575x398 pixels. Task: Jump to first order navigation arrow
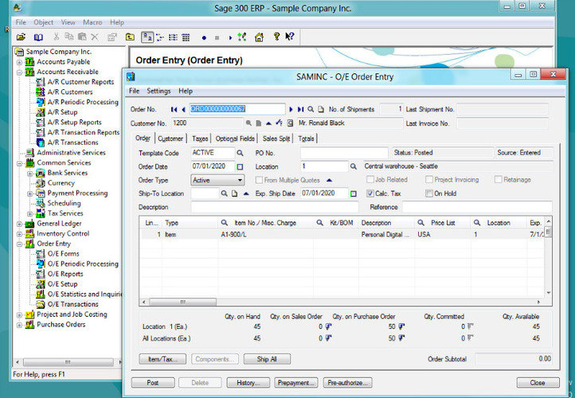click(174, 109)
